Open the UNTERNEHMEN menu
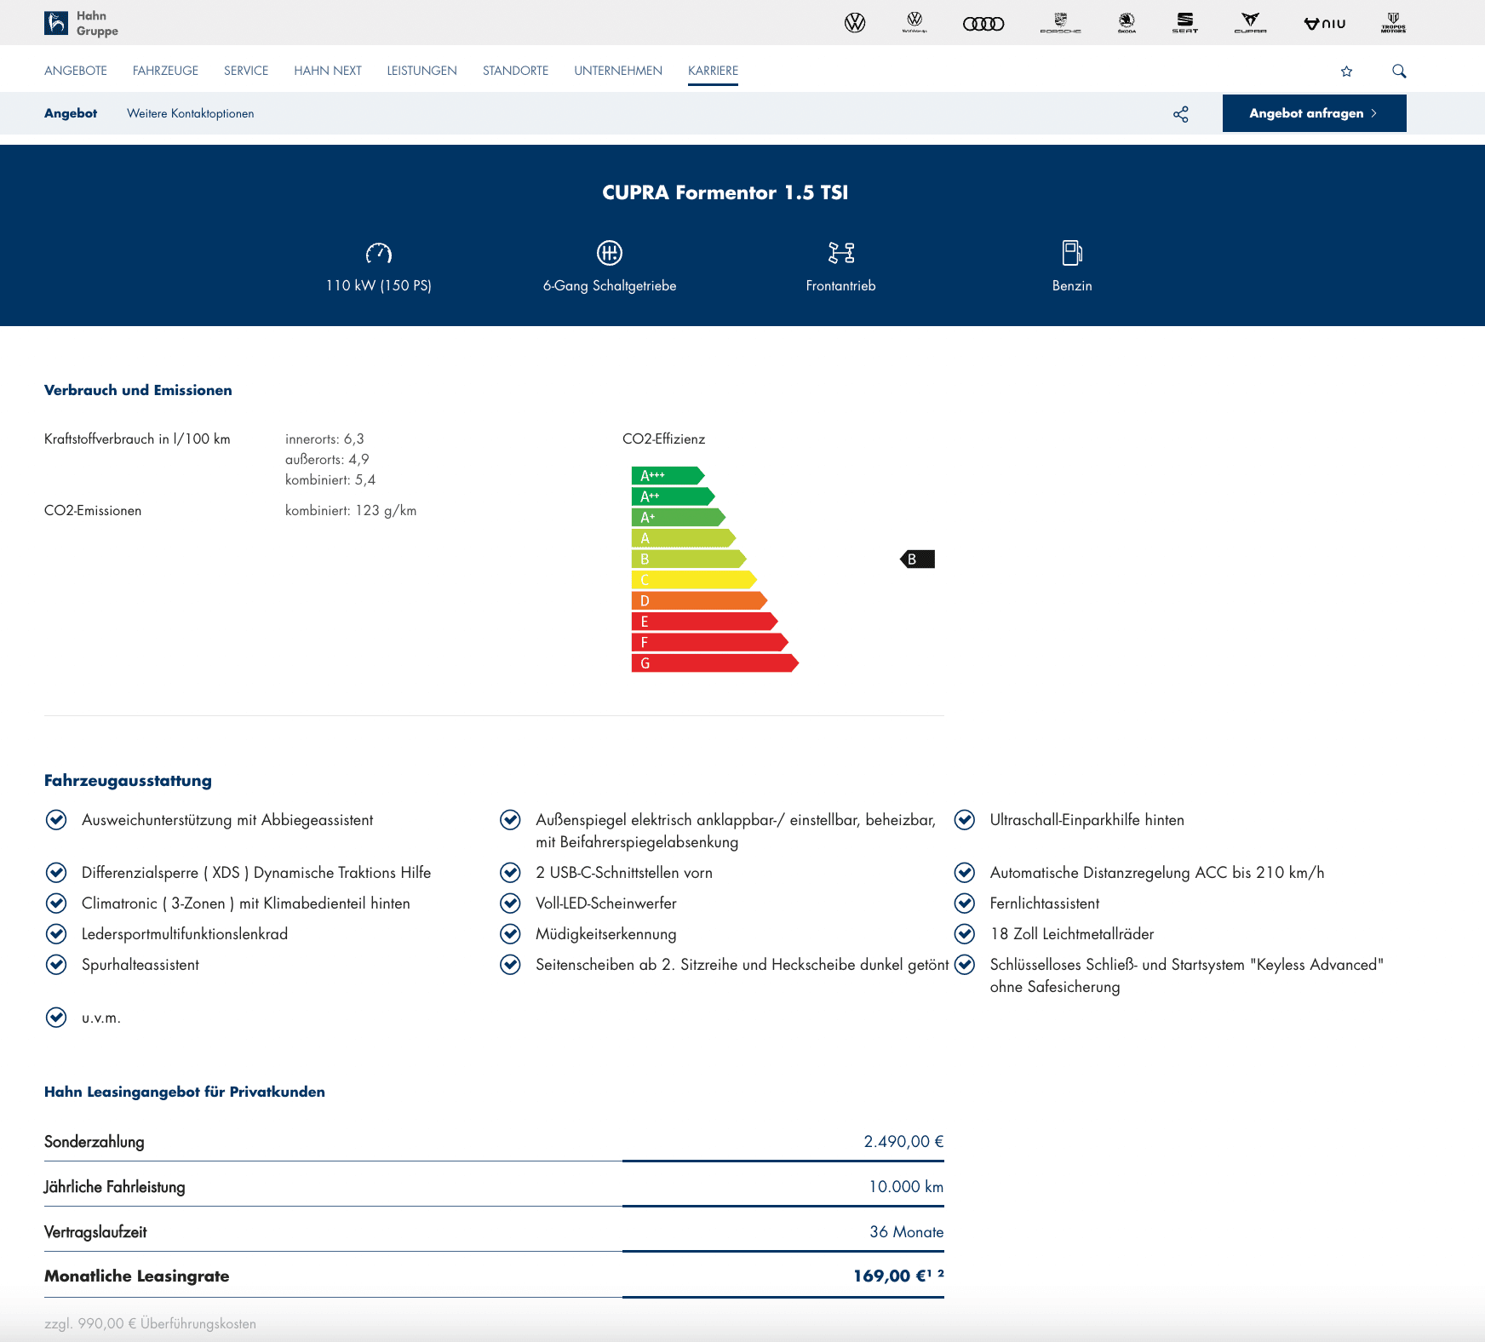 pos(618,71)
